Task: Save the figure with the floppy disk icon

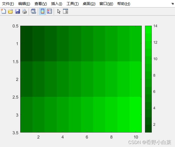Action: point(17,11)
